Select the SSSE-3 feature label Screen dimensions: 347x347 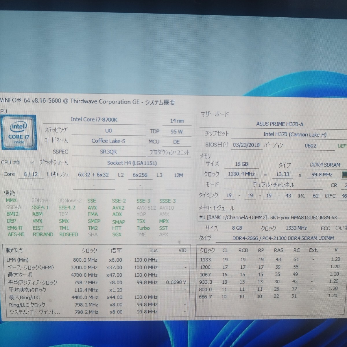pyautogui.click(x=167, y=201)
